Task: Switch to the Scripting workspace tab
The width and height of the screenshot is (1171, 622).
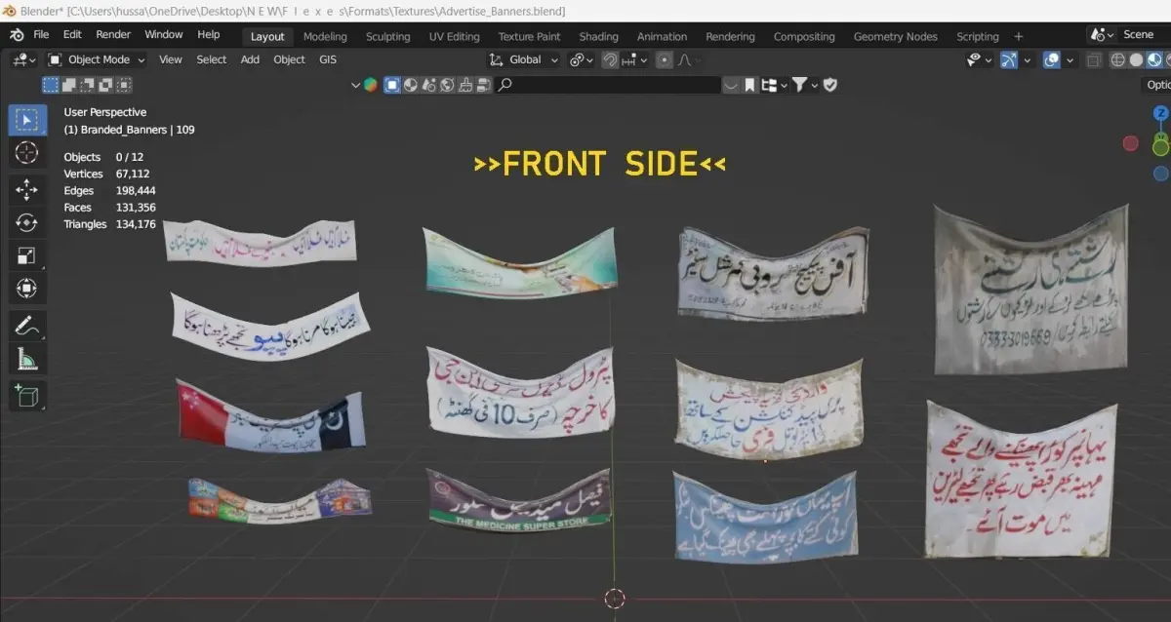Action: click(977, 36)
